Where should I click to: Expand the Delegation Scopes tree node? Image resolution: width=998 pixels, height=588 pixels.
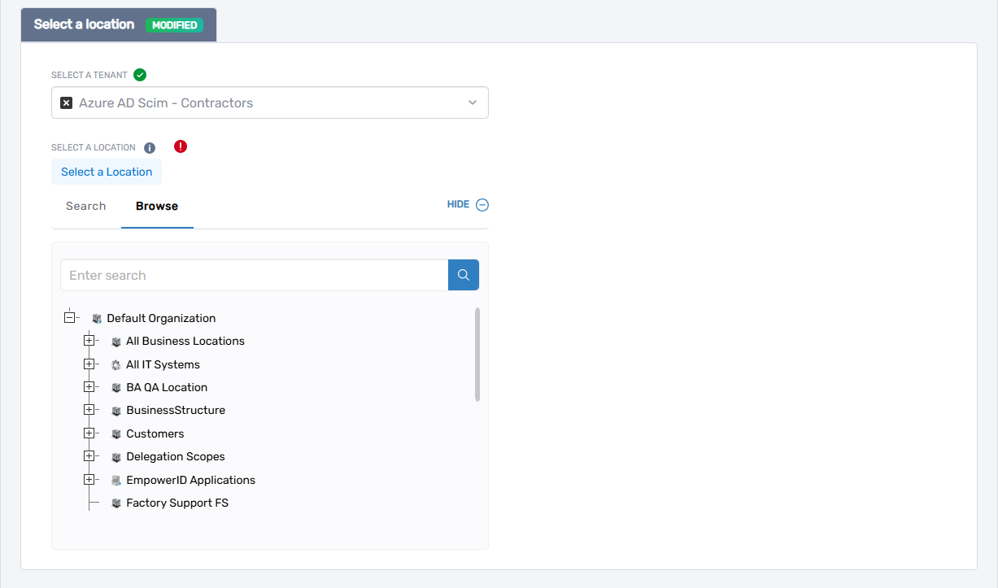tap(89, 456)
